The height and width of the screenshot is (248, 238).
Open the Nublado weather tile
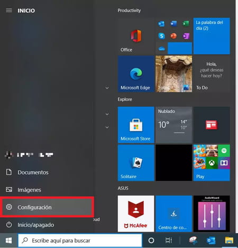pos(174,125)
